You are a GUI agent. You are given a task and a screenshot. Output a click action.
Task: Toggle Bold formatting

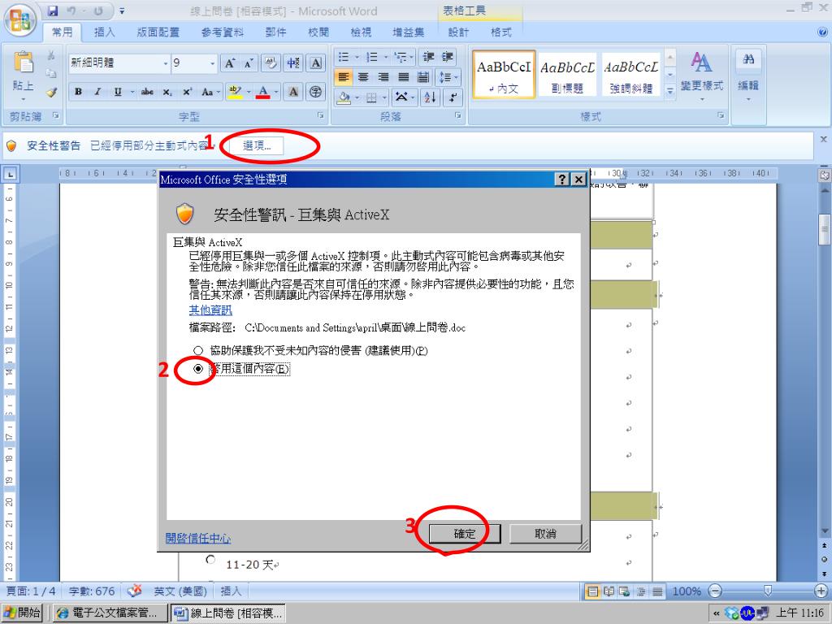(79, 92)
